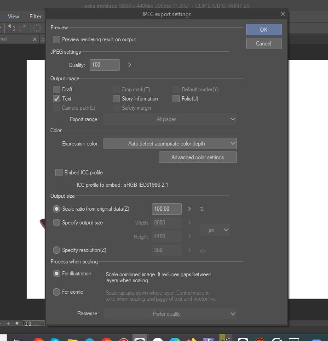Close the JPEG export settings dialog
Image resolution: width=328 pixels, height=341 pixels.
[x=282, y=14]
